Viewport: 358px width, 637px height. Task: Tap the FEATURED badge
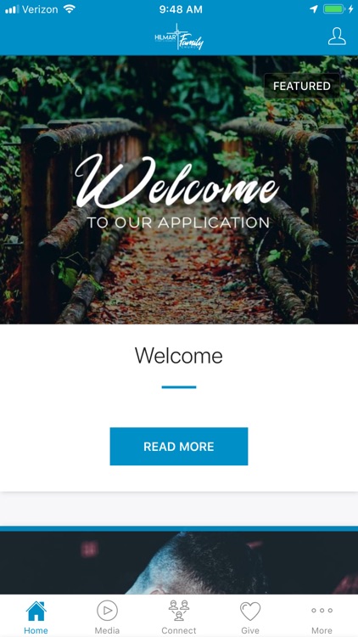[301, 86]
